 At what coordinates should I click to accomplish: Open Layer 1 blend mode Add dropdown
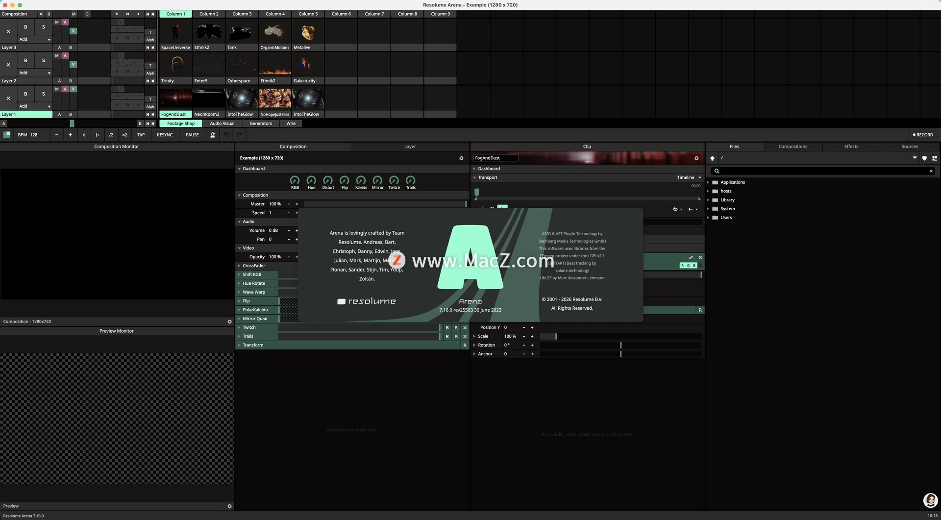[x=35, y=106]
